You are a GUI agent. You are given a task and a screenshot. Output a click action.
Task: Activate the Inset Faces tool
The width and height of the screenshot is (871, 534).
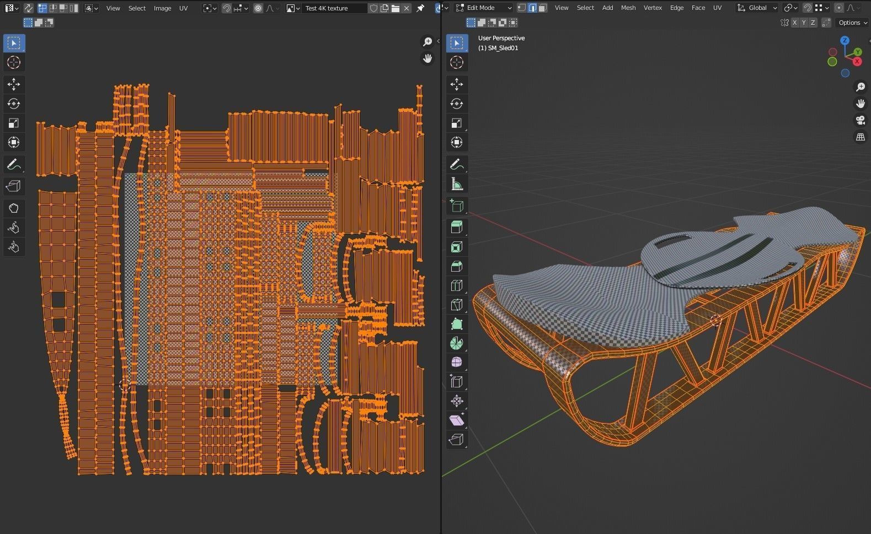point(457,247)
